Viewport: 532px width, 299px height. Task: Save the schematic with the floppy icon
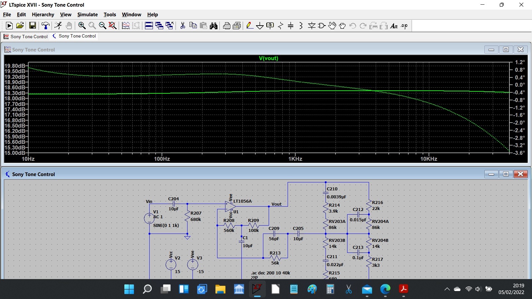tap(33, 26)
